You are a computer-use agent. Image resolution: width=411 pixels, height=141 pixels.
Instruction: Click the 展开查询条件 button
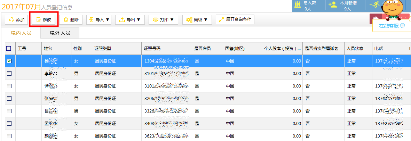pyautogui.click(x=235, y=20)
